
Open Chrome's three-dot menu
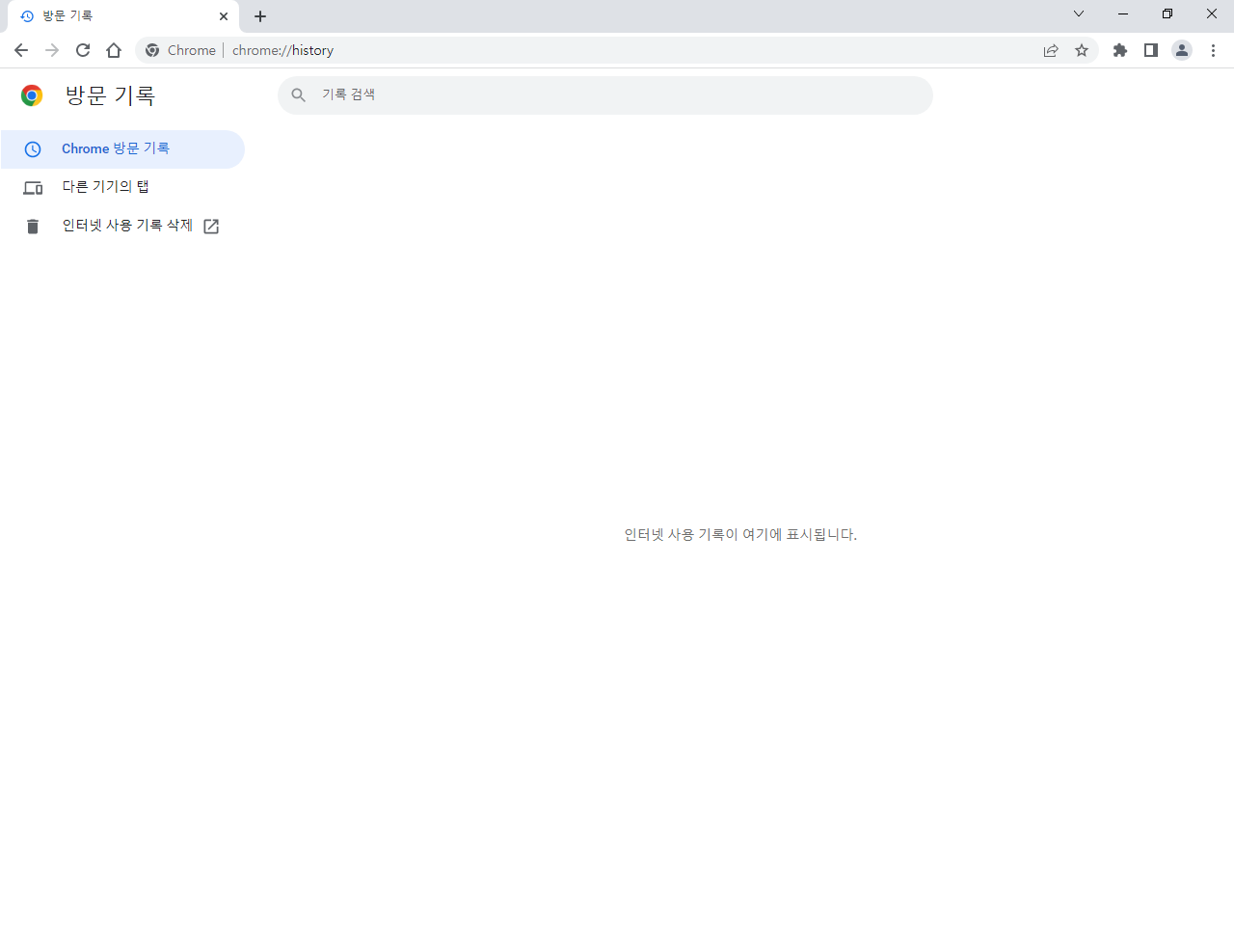[1213, 50]
